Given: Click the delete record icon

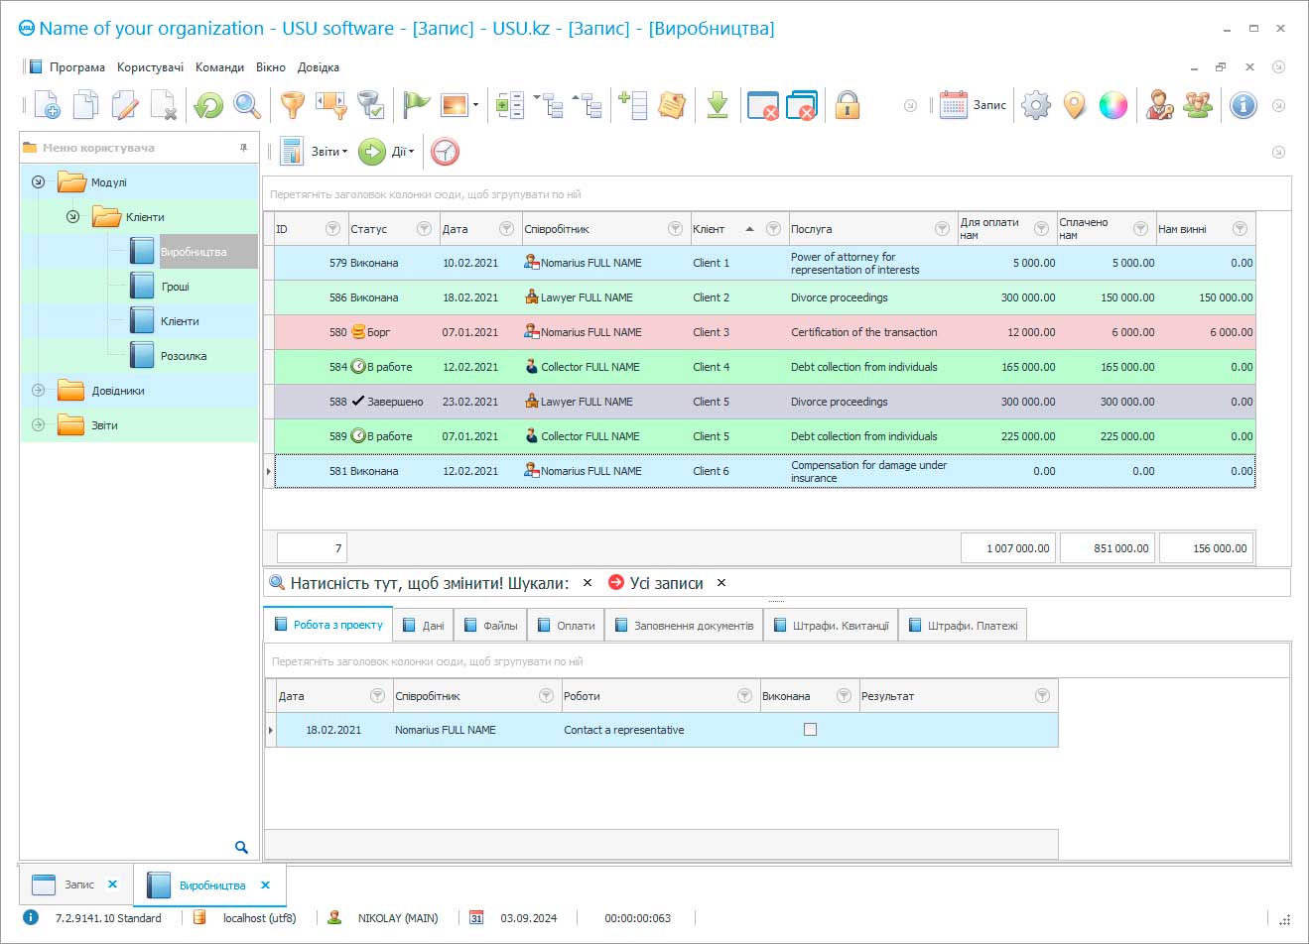Looking at the screenshot, I should (x=164, y=105).
